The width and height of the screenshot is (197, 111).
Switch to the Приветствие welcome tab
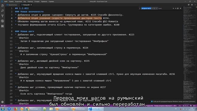click(13, 5)
